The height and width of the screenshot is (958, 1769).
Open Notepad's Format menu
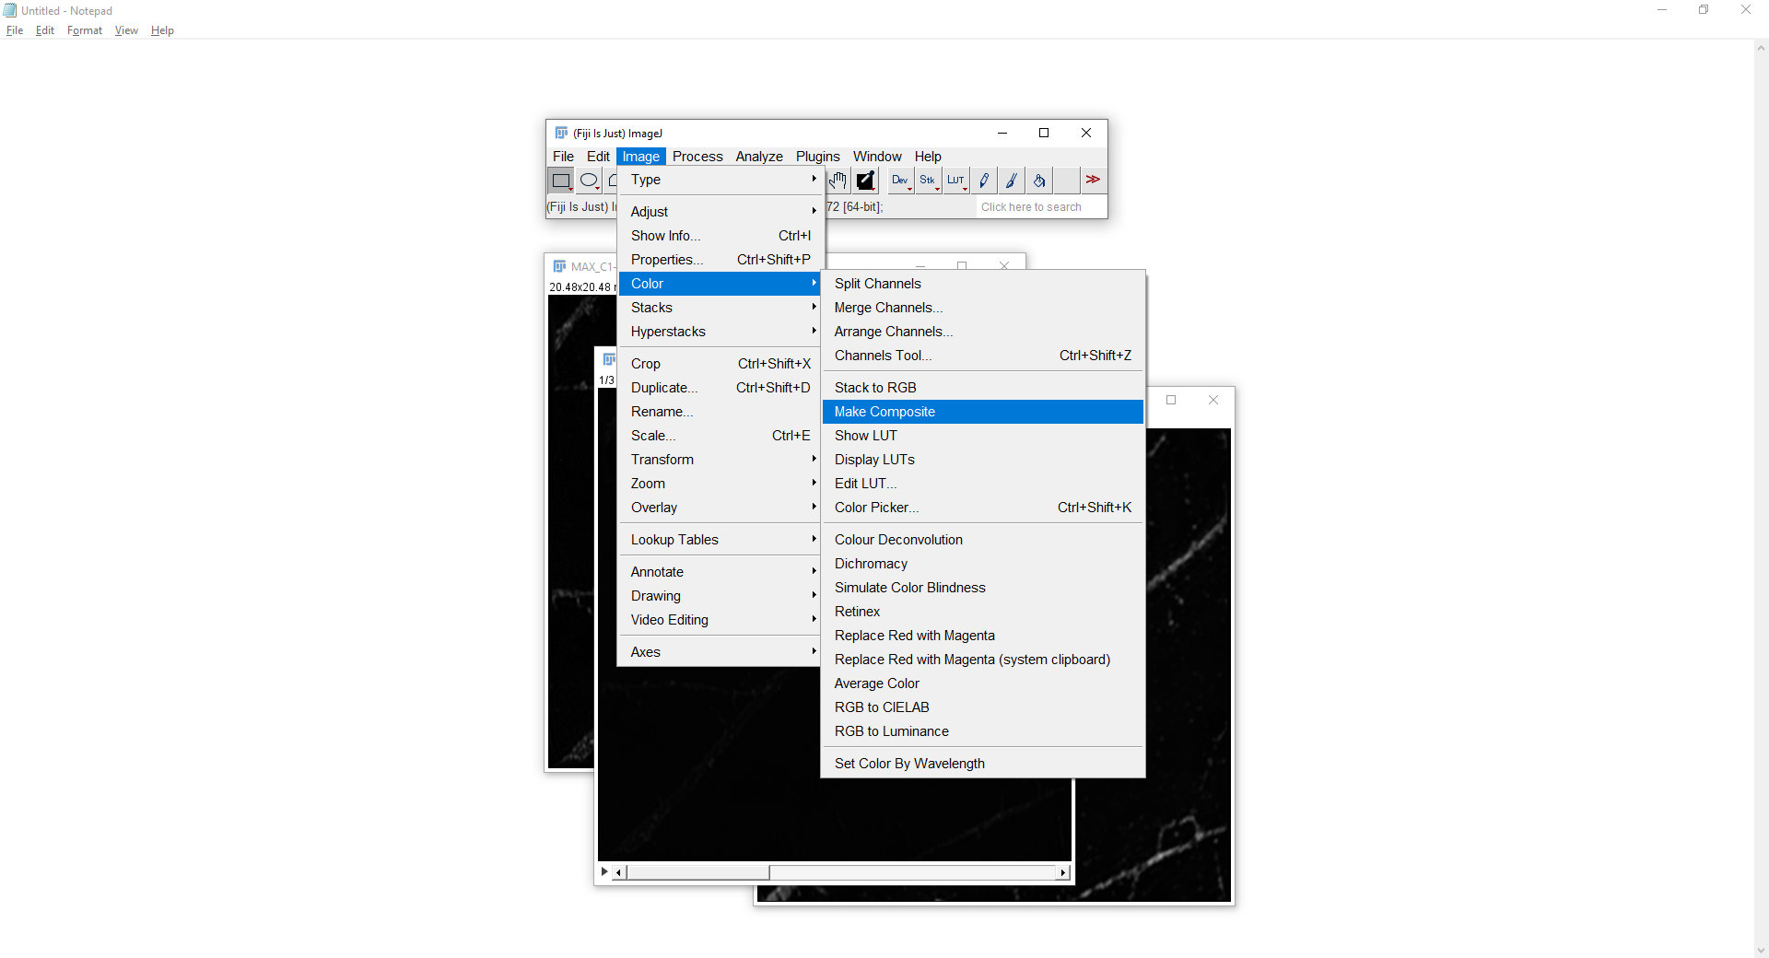pos(85,30)
